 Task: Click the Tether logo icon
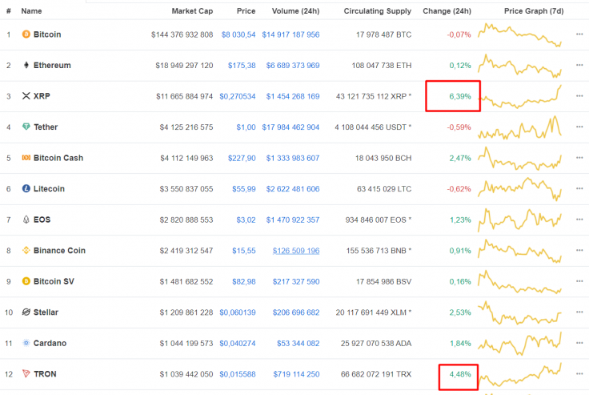pyautogui.click(x=26, y=127)
